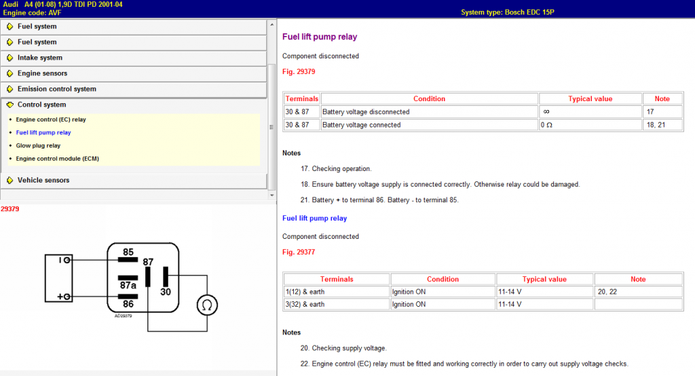The width and height of the screenshot is (695, 376).
Task: Click the arrow icon beside Control system
Action: [10, 105]
